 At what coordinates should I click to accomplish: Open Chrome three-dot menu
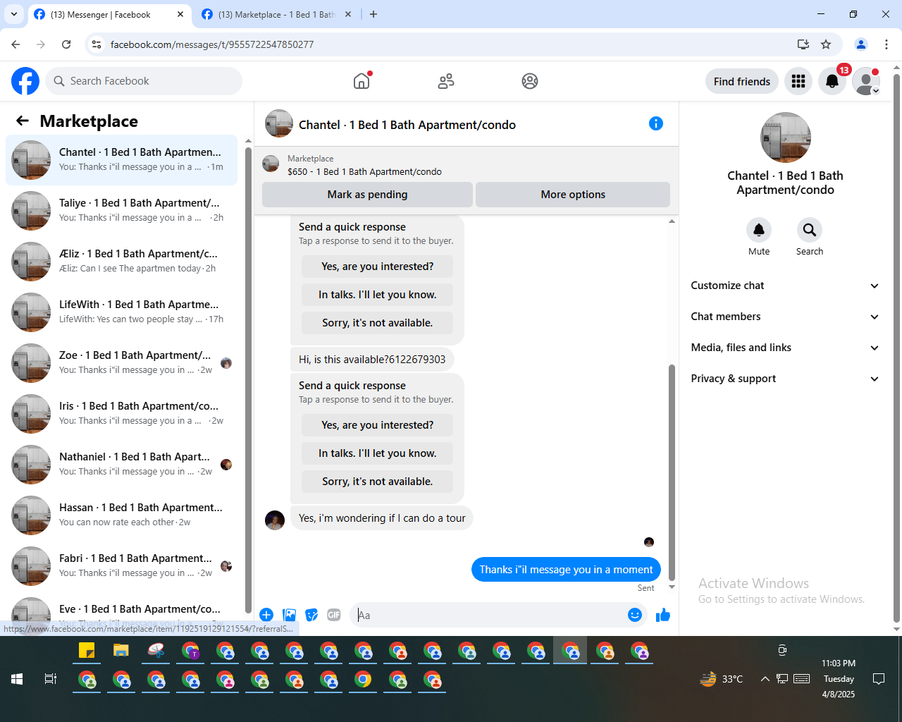tap(886, 44)
